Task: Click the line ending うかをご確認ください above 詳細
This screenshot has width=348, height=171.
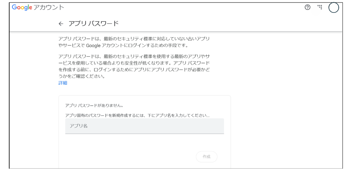Action: coord(81,76)
